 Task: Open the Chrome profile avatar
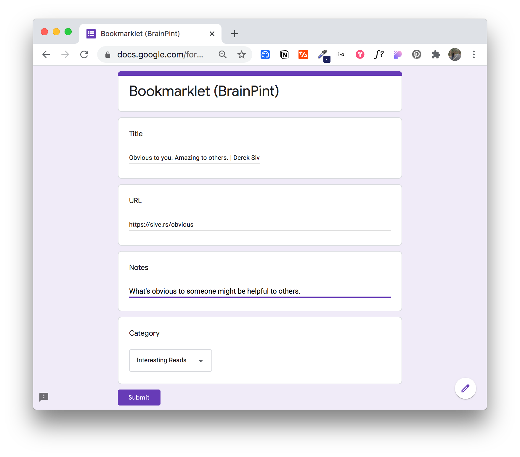(x=455, y=54)
